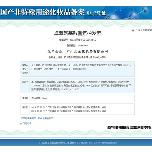152x152 pixels.
Task: Click the 成分 ingredients label
Action: [x=25, y=82]
